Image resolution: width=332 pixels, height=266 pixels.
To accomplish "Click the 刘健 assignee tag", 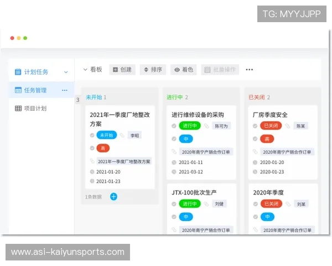I will click(219, 204).
